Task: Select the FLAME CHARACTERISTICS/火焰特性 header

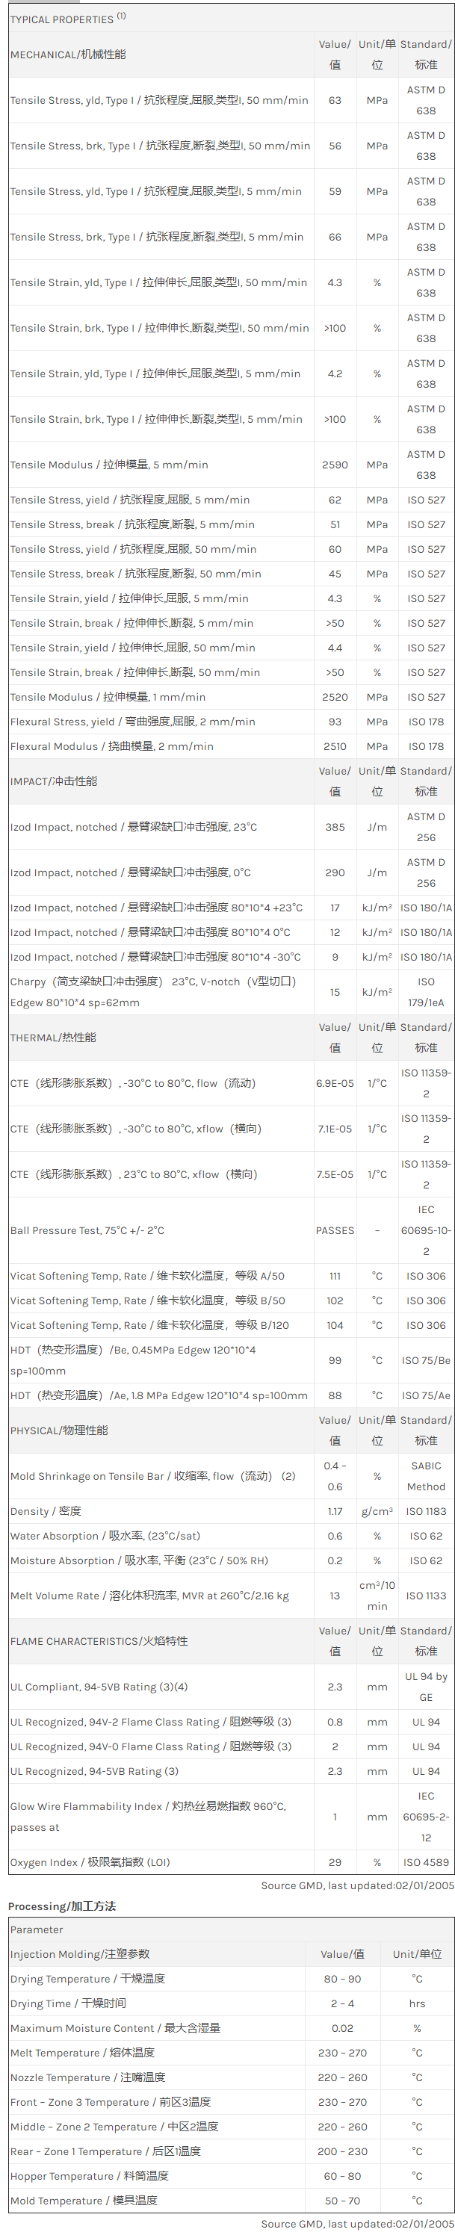Action: [x=86, y=1641]
